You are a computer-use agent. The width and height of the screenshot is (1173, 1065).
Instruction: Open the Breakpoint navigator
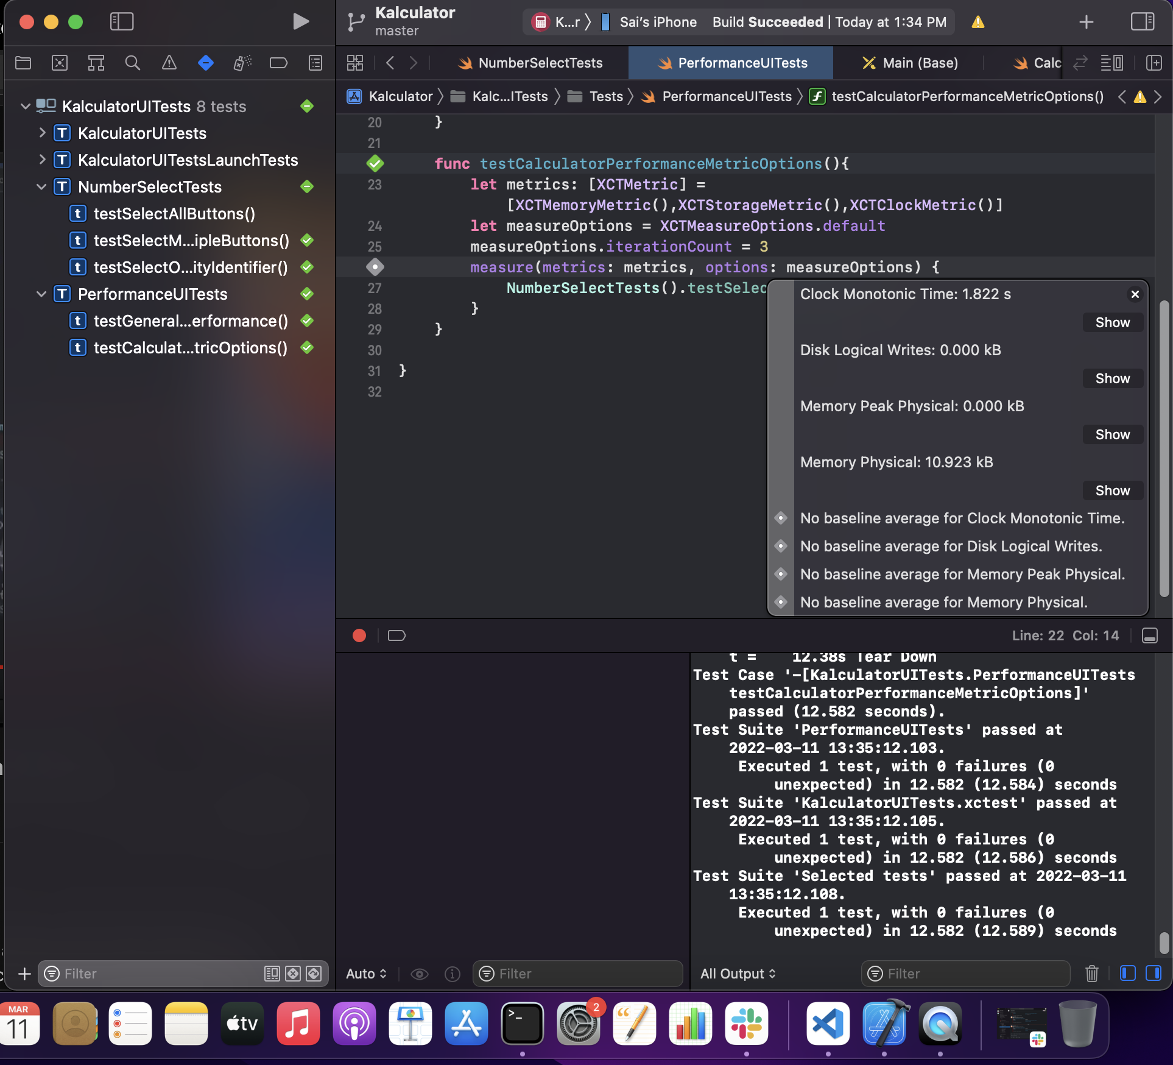279,63
